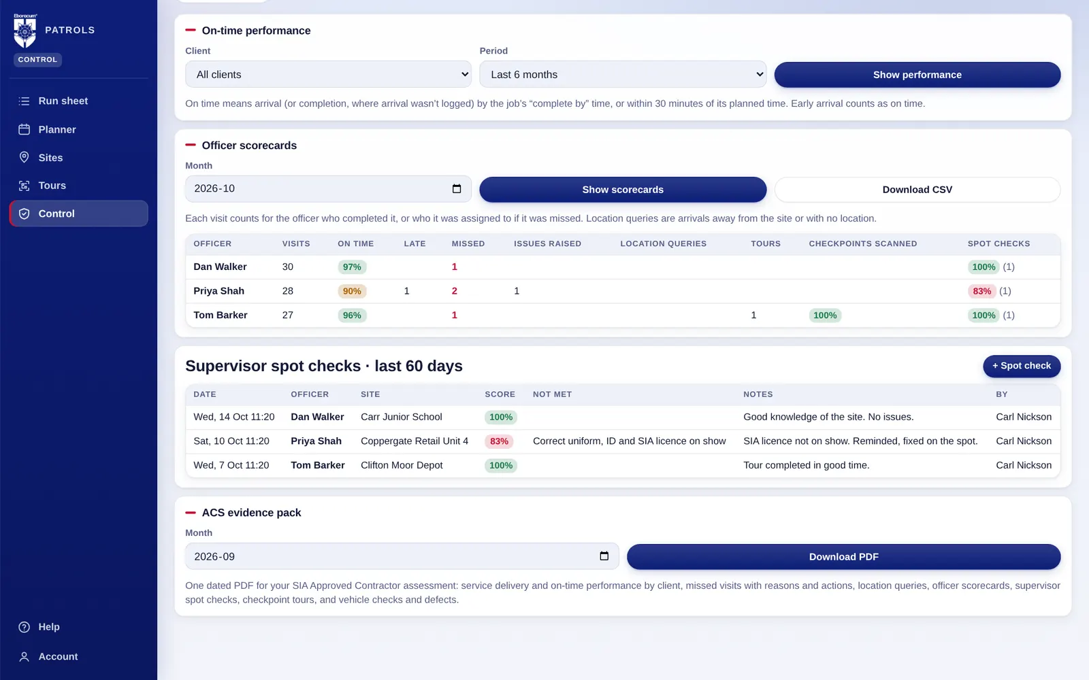The height and width of the screenshot is (680, 1089).
Task: Click the scorecards month field 2026-10
Action: pyautogui.click(x=328, y=189)
